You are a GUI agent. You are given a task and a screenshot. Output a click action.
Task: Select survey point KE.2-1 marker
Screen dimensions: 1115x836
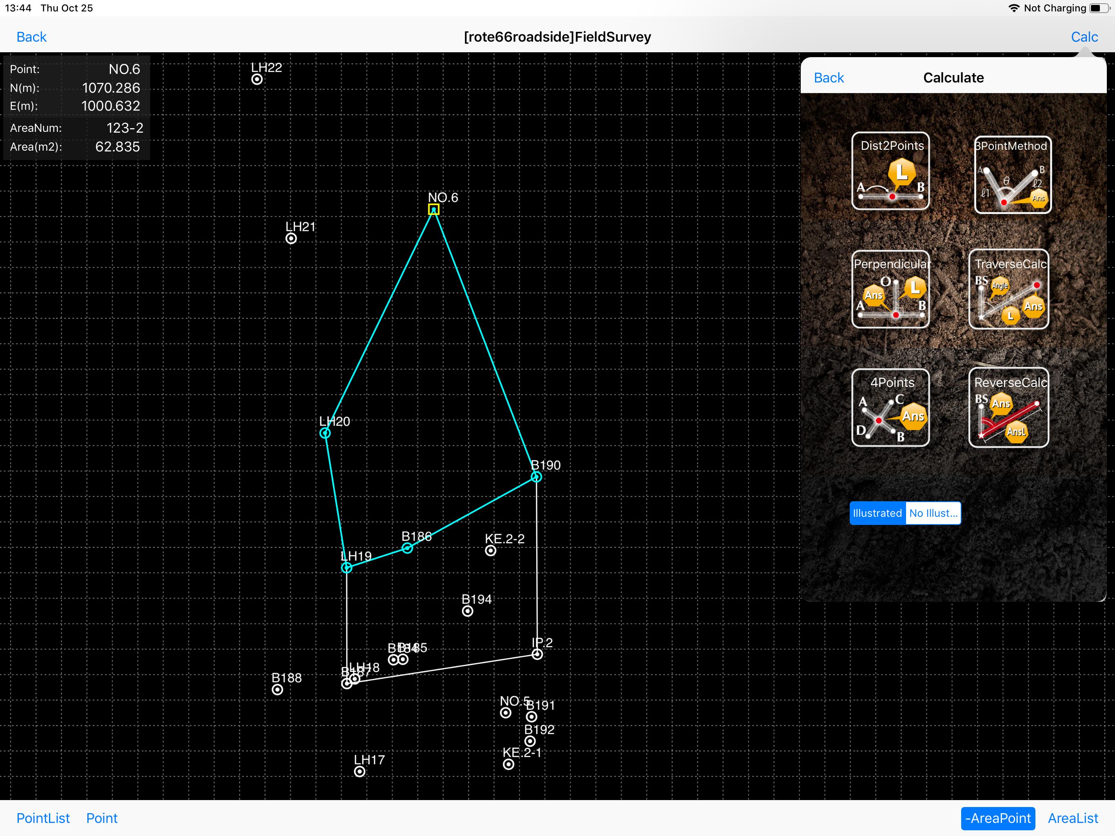pyautogui.click(x=509, y=765)
